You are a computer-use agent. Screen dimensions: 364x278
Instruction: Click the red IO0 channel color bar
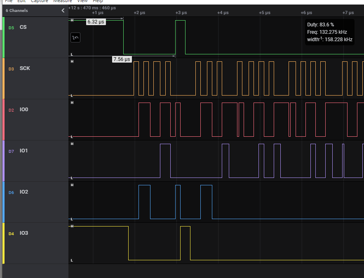tap(3, 119)
